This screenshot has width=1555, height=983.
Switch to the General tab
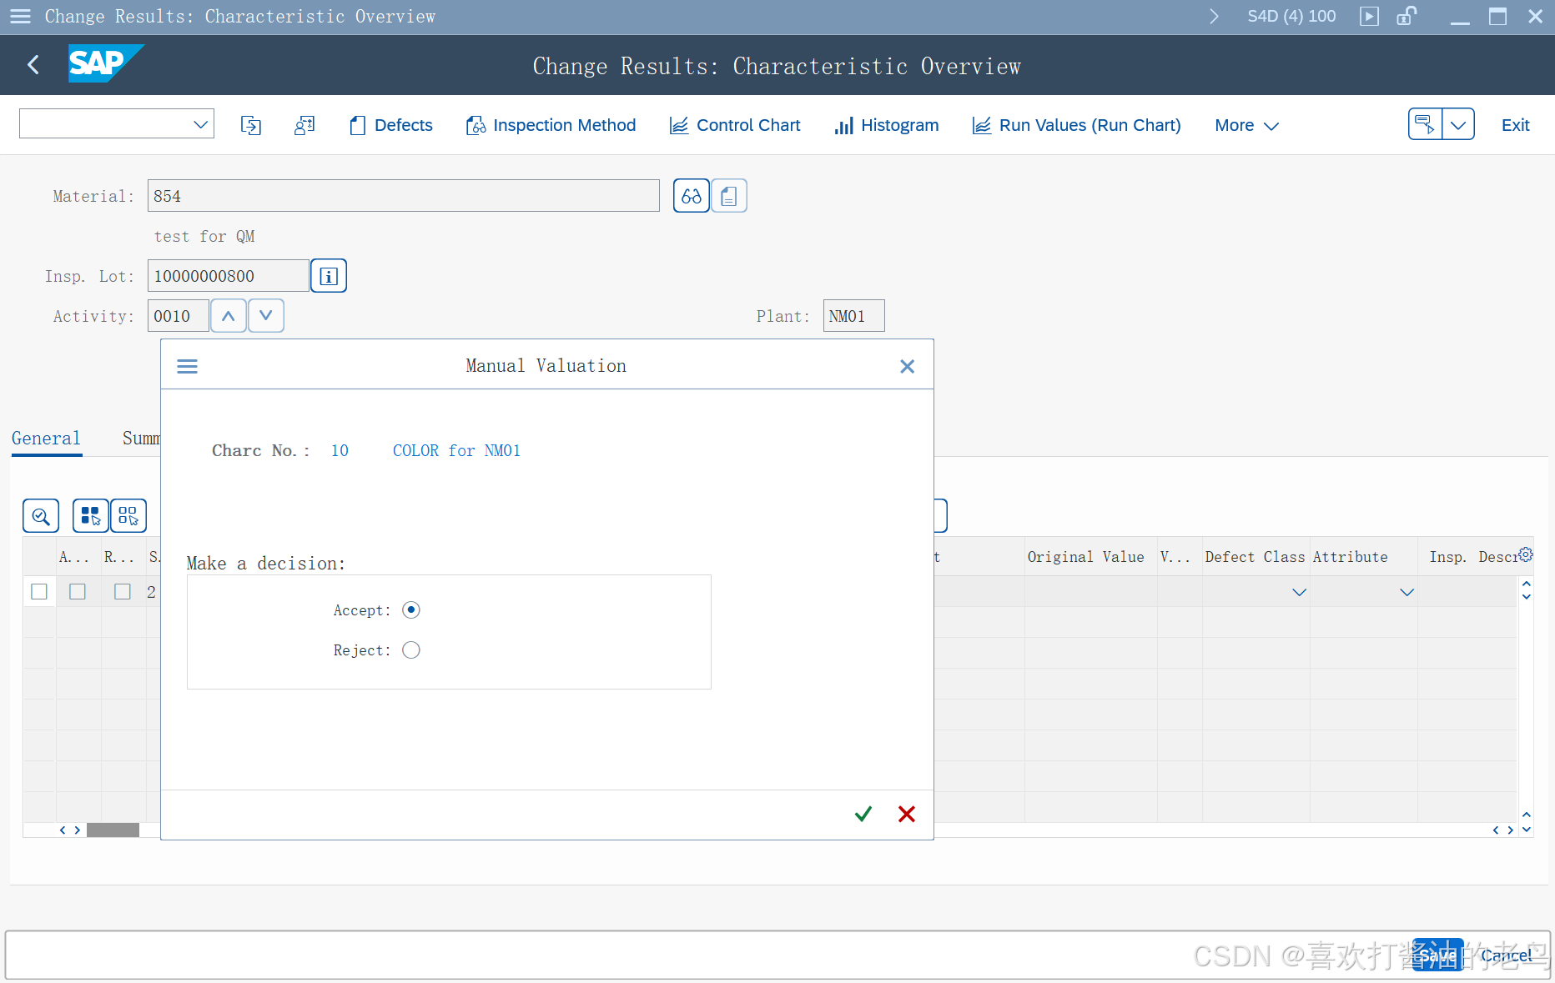(46, 438)
